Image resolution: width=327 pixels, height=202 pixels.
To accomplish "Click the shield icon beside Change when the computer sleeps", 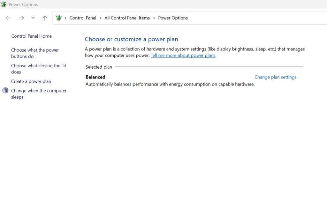I will (5, 90).
